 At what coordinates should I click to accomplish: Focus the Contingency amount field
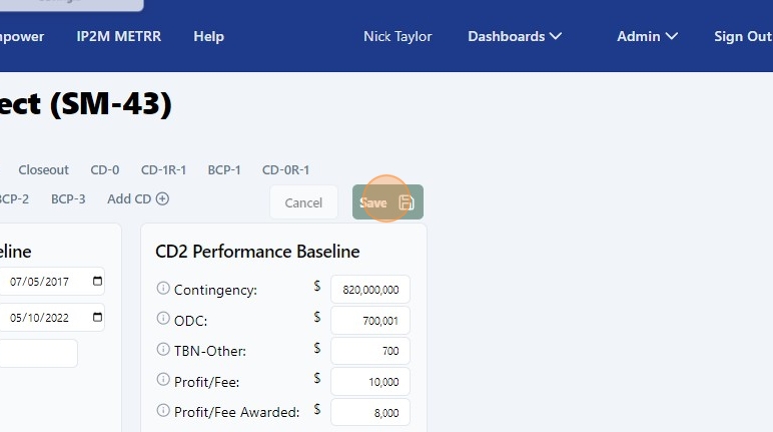[x=370, y=290]
